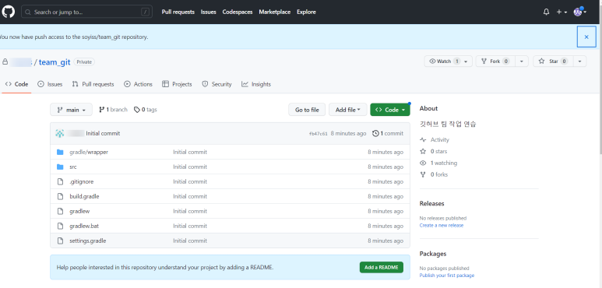Open Issues in top navigation
The height and width of the screenshot is (288, 602).
(209, 12)
